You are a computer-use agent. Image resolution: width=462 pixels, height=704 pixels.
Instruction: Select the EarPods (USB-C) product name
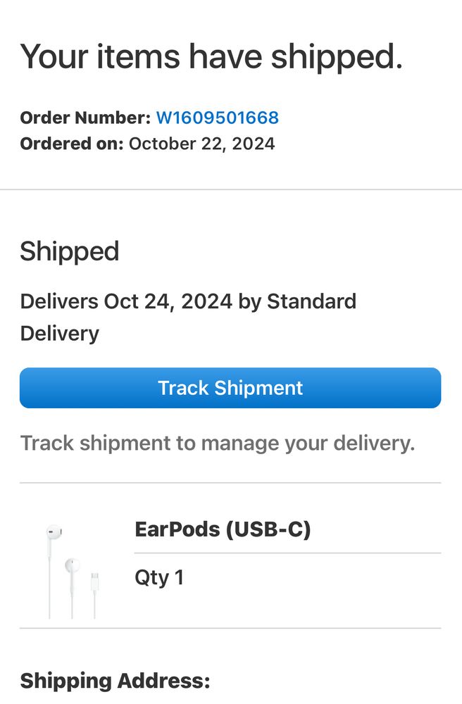223,529
